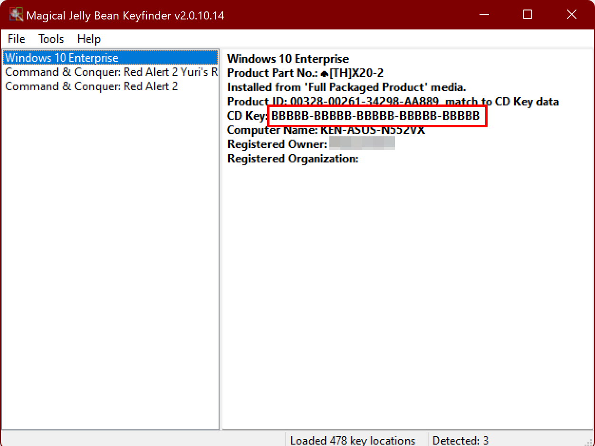Click the blurred Registered Owner value
595x446 pixels.
362,144
